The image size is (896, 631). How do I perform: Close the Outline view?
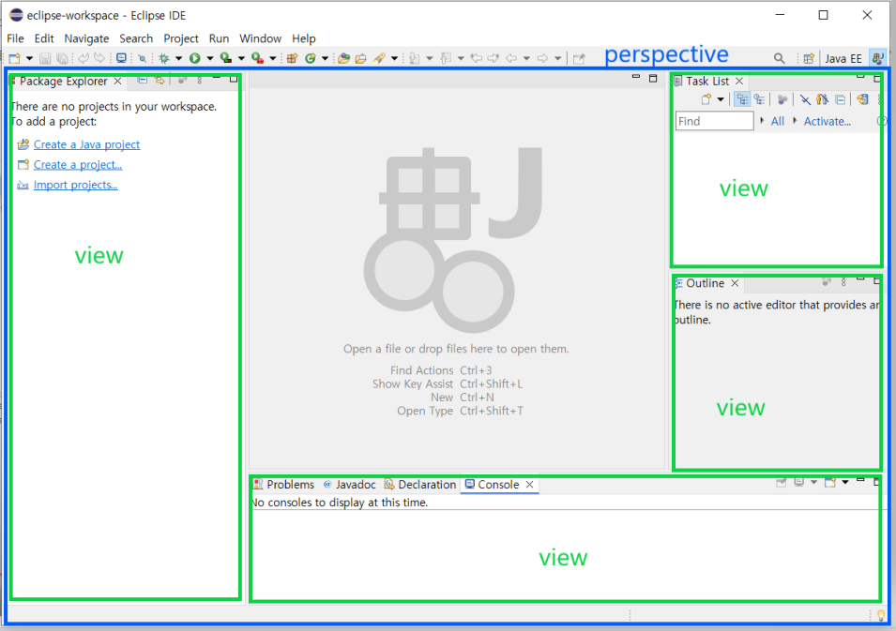pyautogui.click(x=735, y=283)
